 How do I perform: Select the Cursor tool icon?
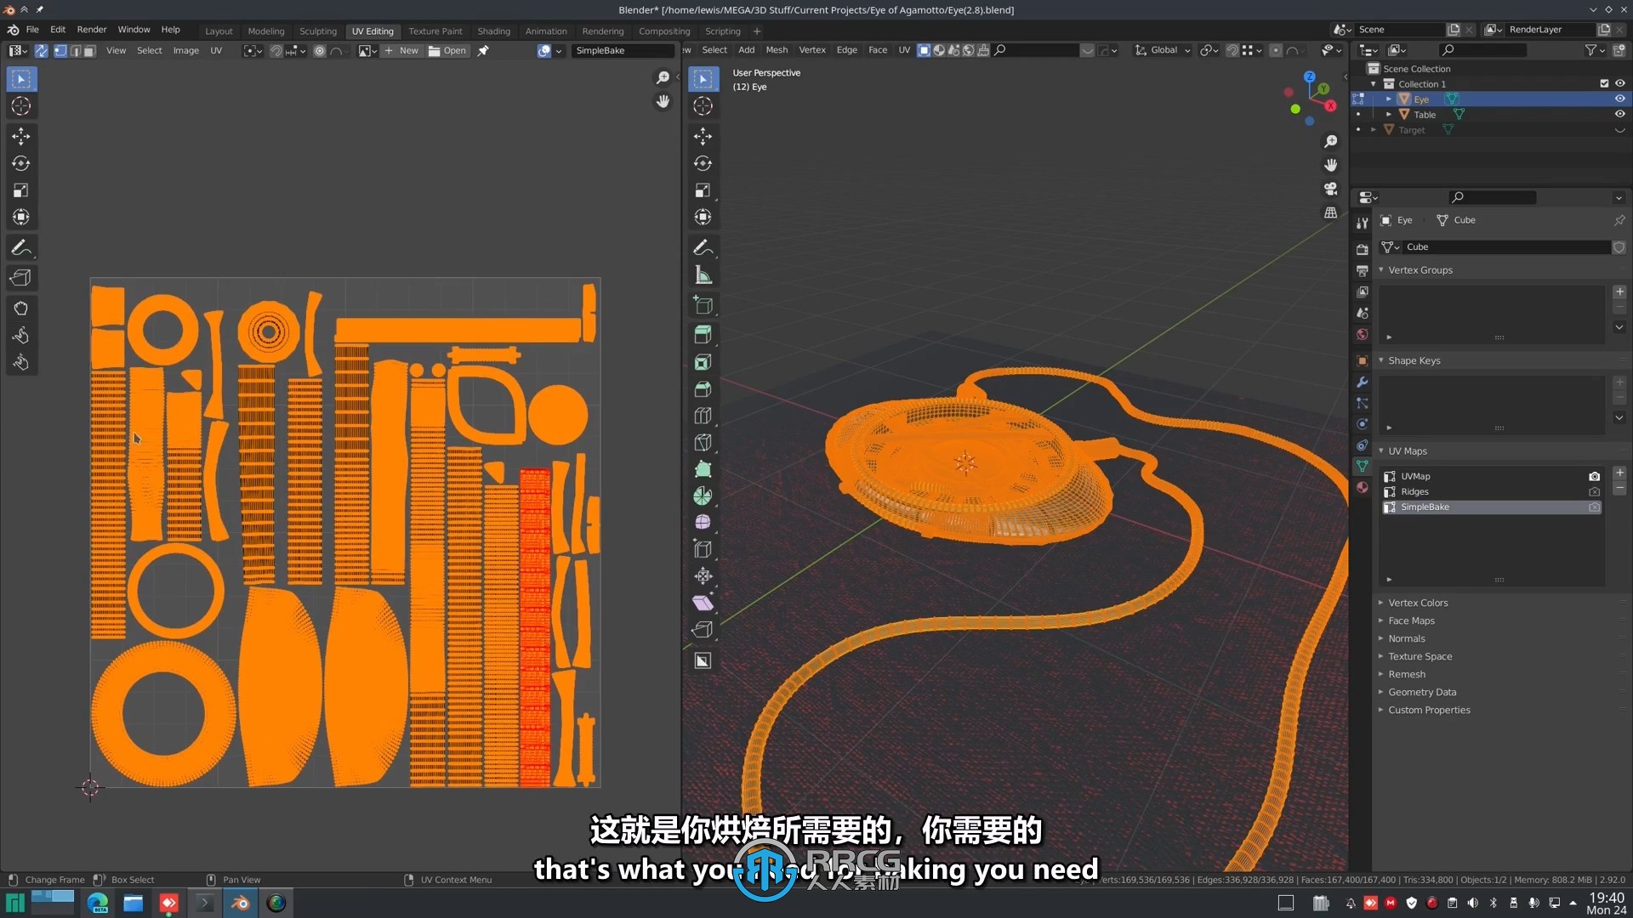(21, 105)
